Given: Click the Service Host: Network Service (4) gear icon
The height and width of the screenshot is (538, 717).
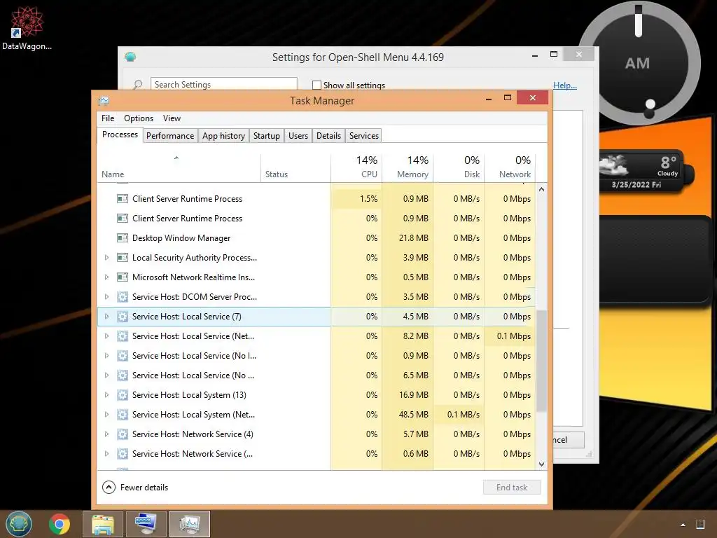Looking at the screenshot, I should [122, 434].
